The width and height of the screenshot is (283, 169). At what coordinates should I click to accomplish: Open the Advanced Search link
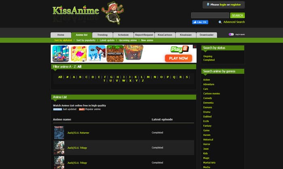(x=234, y=22)
